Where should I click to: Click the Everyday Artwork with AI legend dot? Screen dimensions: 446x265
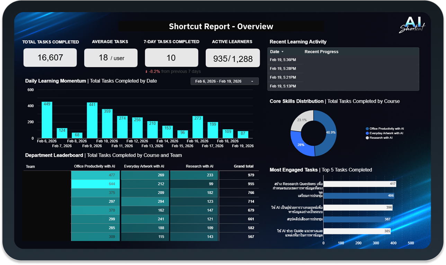tap(367, 133)
